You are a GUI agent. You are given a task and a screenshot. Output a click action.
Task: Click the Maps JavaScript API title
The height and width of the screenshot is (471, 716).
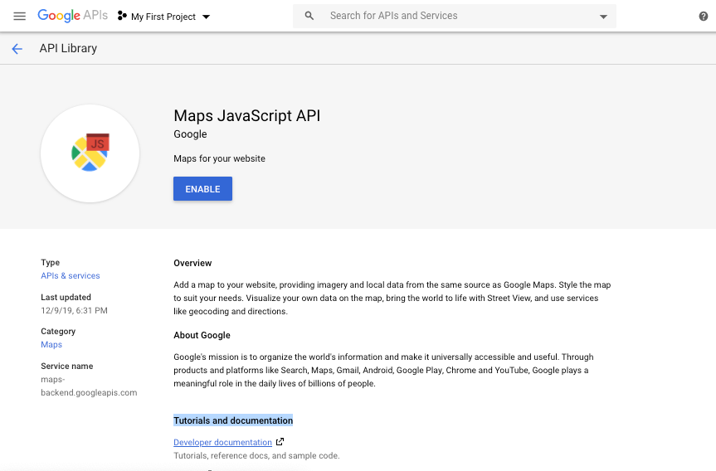pos(246,115)
